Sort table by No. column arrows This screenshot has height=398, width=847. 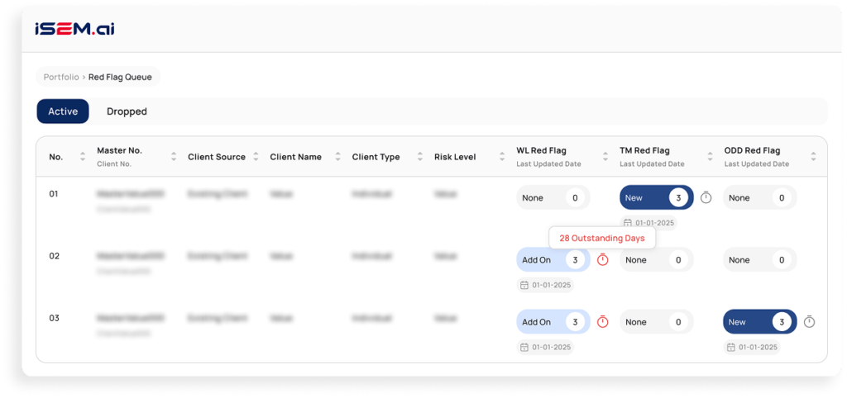(x=82, y=157)
